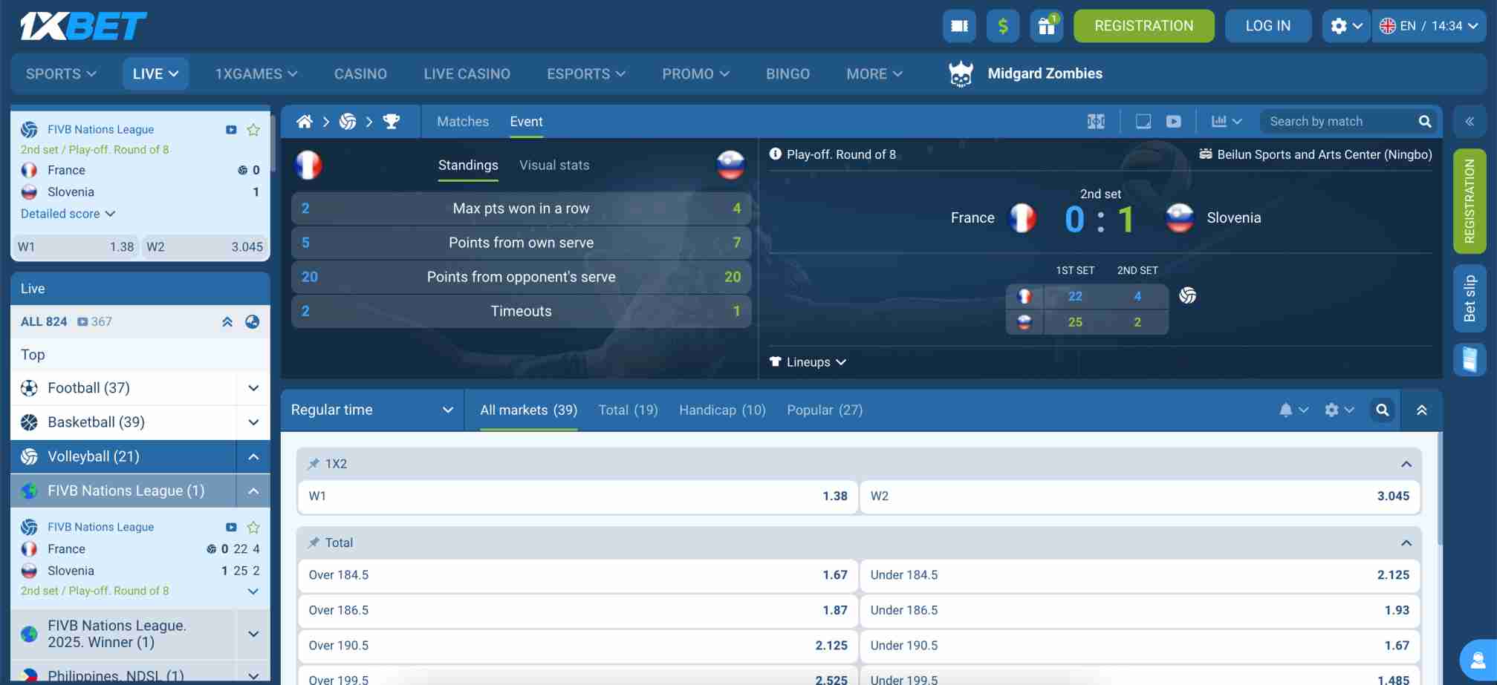Open the tablet-style window view icon
The height and width of the screenshot is (685, 1497).
coord(1143,122)
